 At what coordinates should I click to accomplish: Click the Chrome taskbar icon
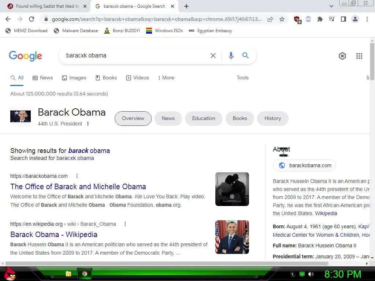85,274
